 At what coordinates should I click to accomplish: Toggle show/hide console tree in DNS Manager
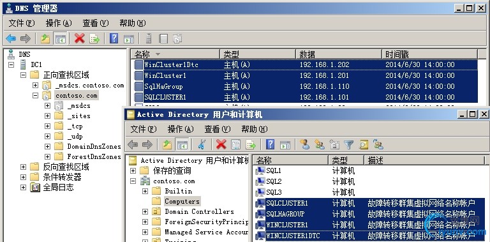click(x=61, y=39)
